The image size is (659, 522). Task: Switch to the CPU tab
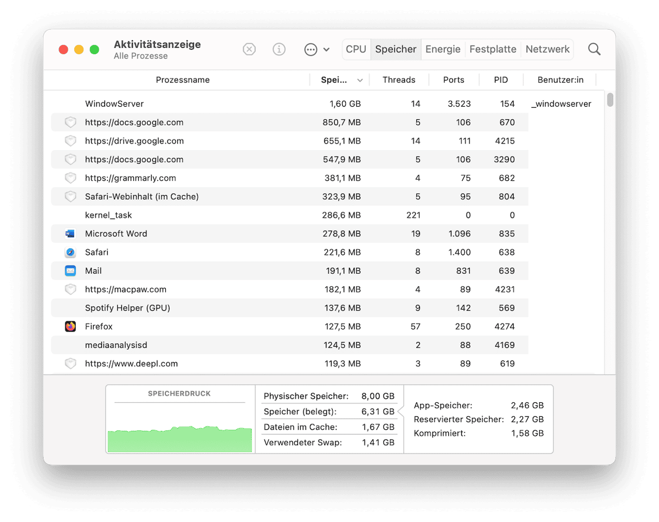[x=356, y=49]
